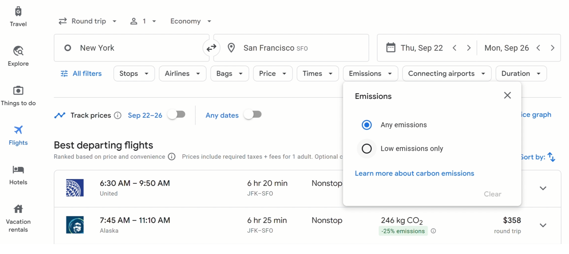569x254 pixels.
Task: Go to Explore in the sidebar
Action: pos(18,56)
